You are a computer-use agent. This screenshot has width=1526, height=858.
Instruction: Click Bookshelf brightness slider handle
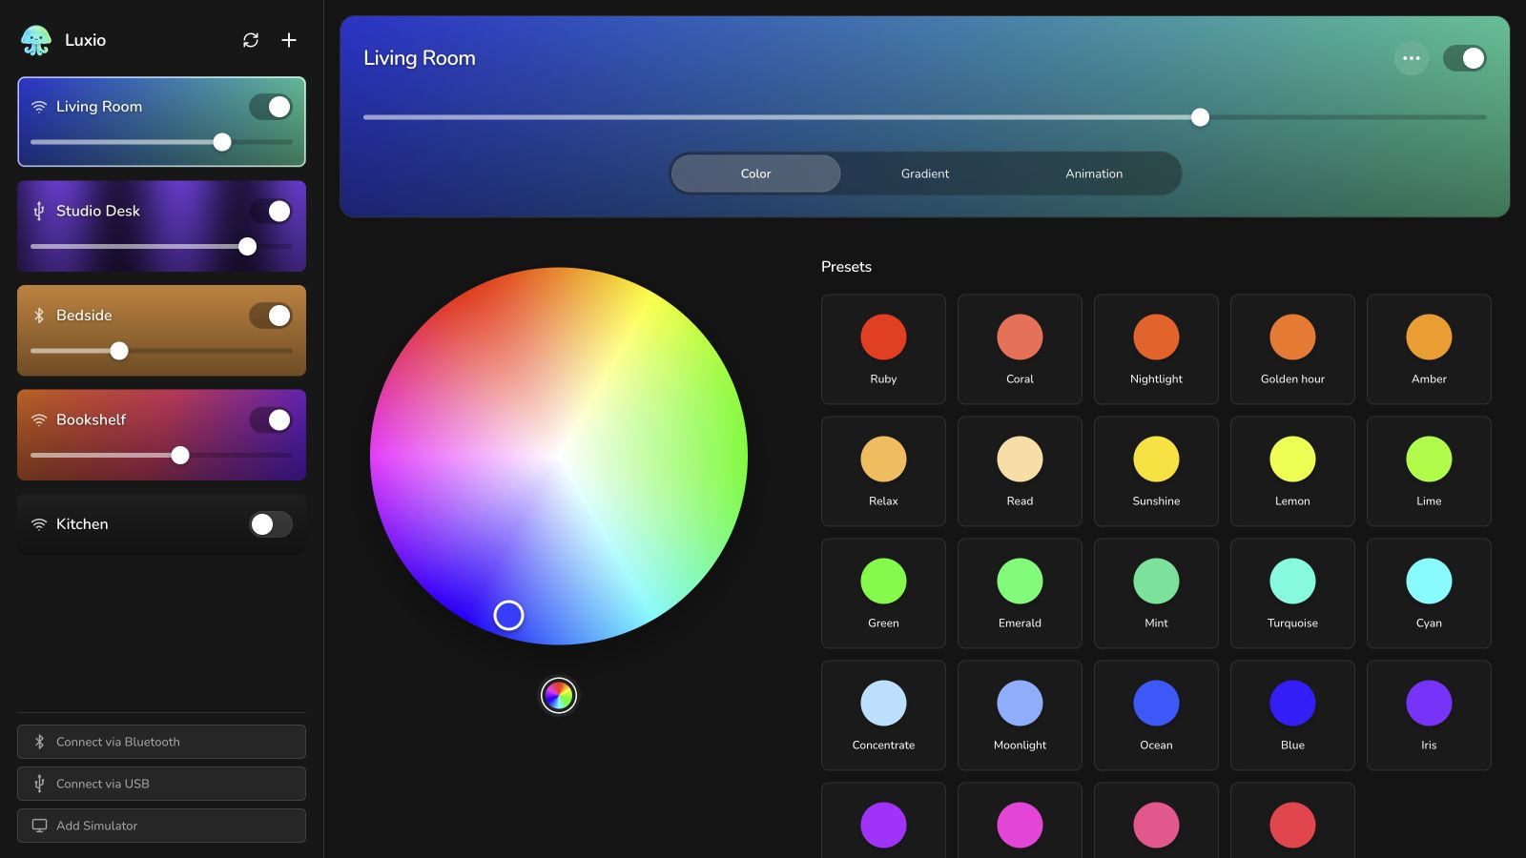point(180,456)
